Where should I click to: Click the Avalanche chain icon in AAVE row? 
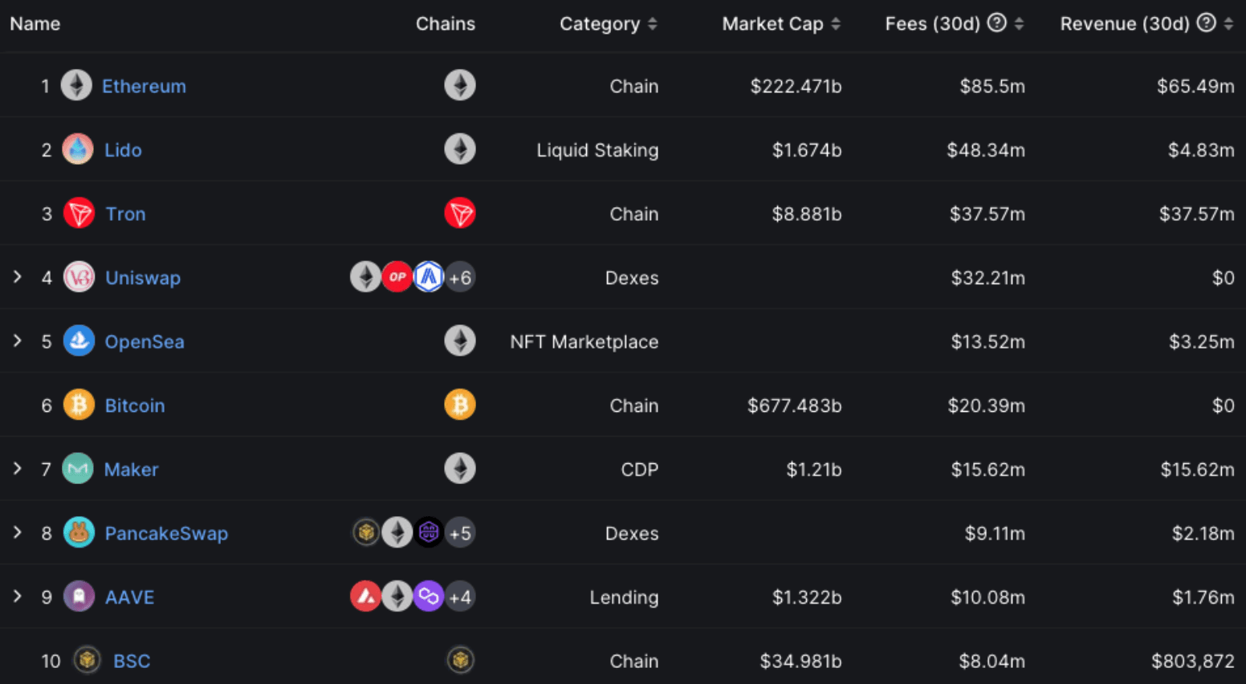(x=365, y=596)
